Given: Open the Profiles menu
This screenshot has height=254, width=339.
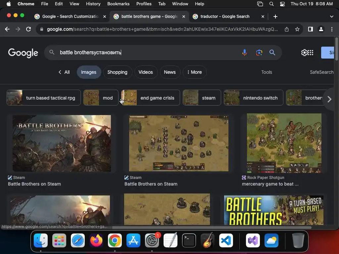Looking at the screenshot, I should click(x=144, y=4).
